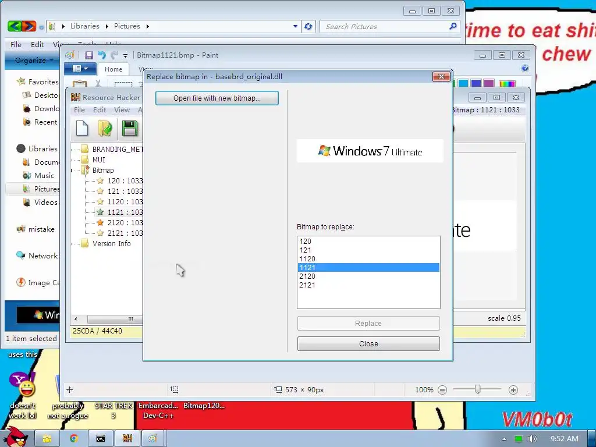Expand BRANDING_META folder in resource tree
This screenshot has width=596, height=447.
coord(72,150)
